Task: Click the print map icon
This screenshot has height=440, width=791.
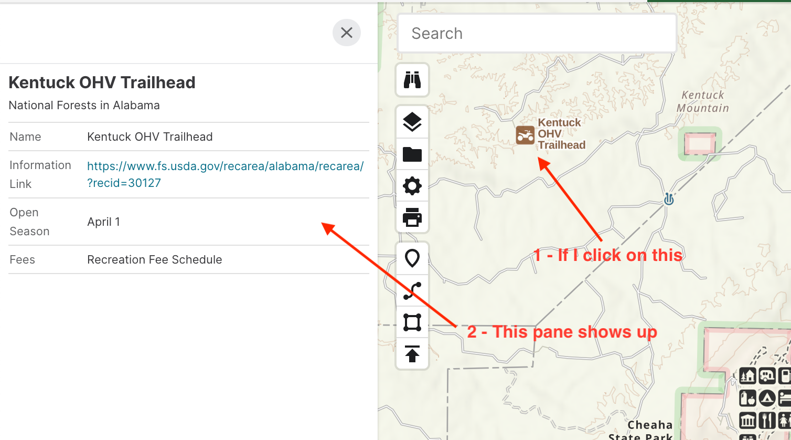Action: (x=412, y=217)
